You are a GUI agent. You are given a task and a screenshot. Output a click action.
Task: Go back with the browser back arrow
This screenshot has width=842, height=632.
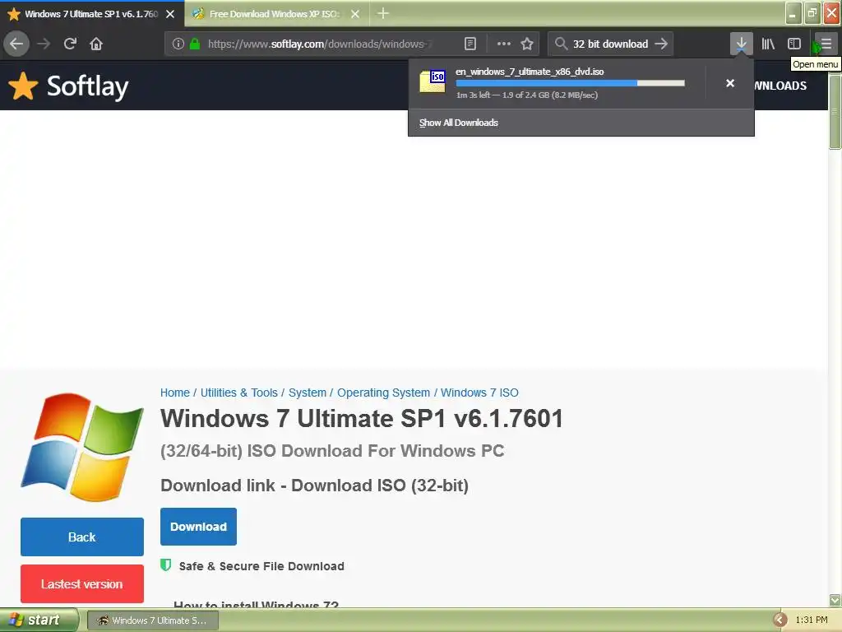click(x=16, y=44)
